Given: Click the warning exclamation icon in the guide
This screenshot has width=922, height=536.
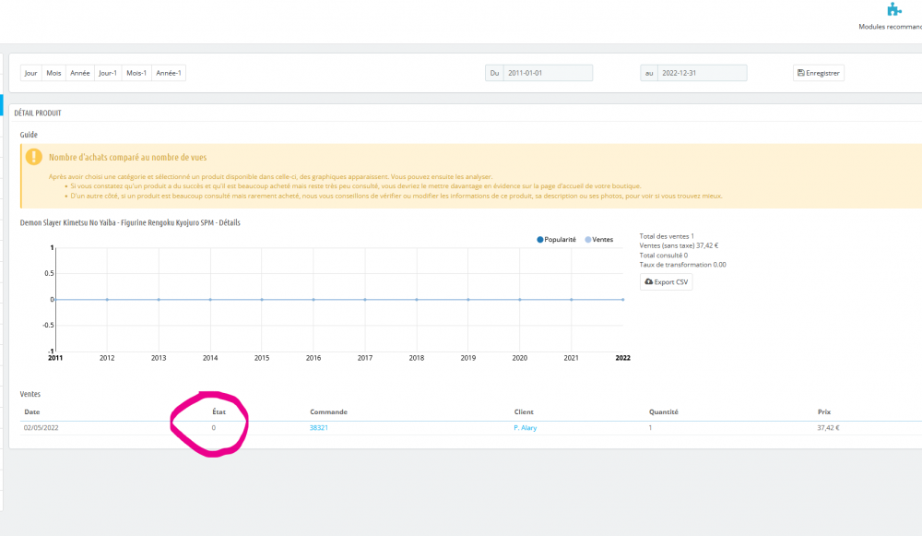Looking at the screenshot, I should [x=33, y=157].
